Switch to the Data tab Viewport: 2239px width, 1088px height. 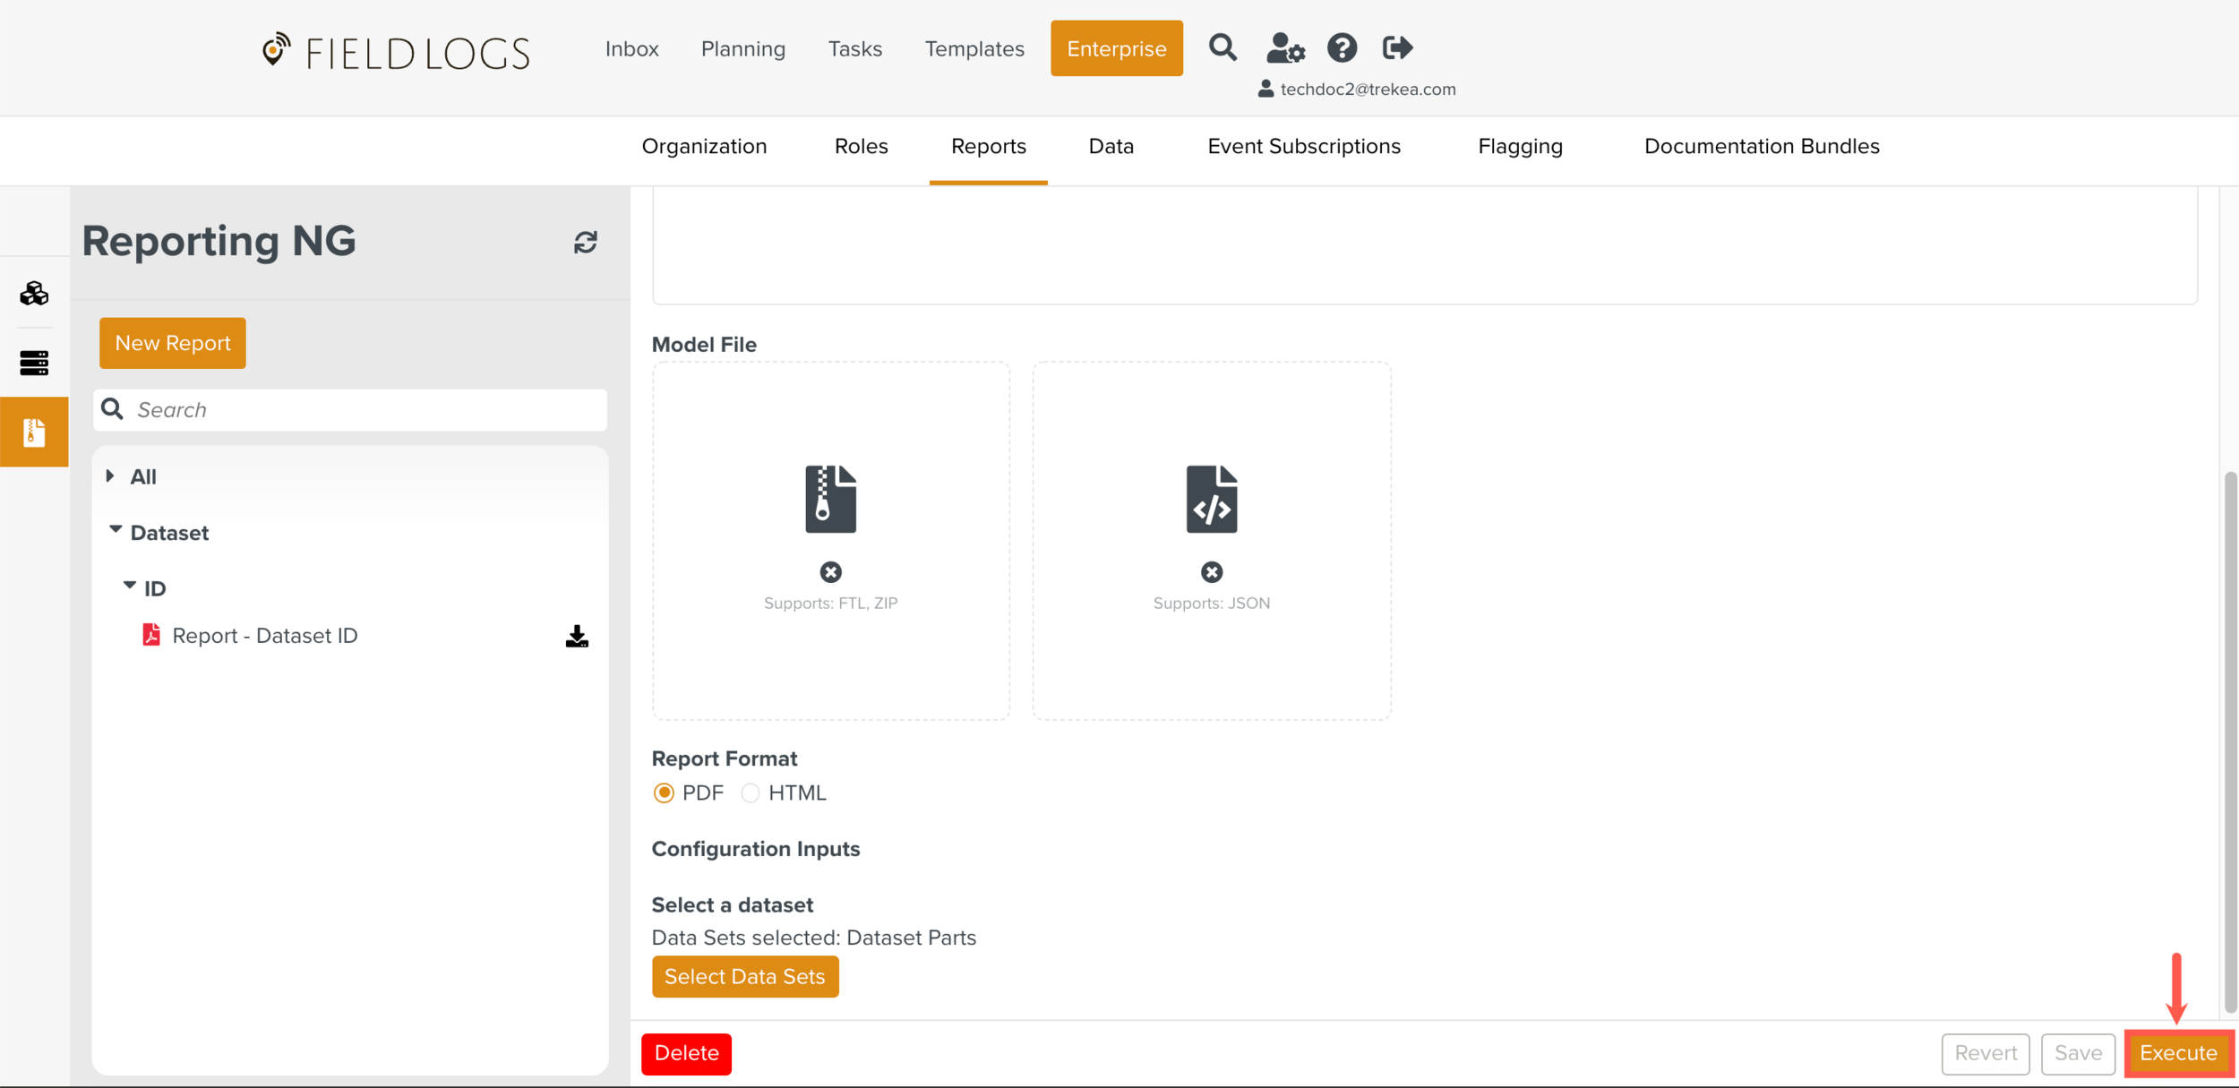click(x=1111, y=146)
